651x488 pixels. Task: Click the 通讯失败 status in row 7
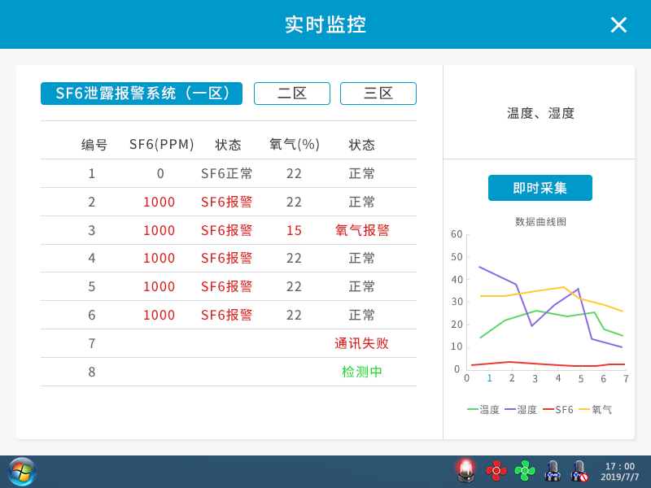(x=361, y=343)
